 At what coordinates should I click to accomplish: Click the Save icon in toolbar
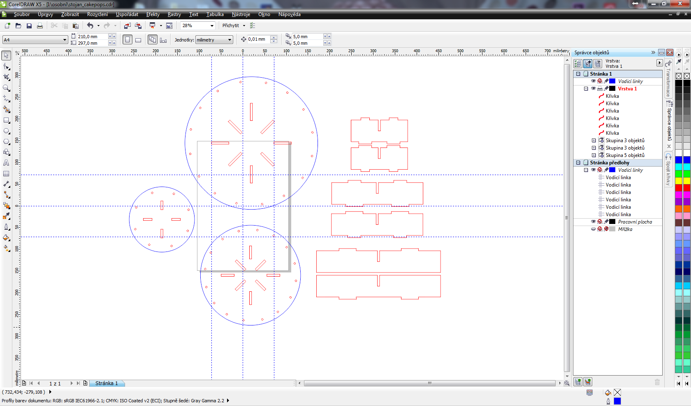(x=29, y=26)
